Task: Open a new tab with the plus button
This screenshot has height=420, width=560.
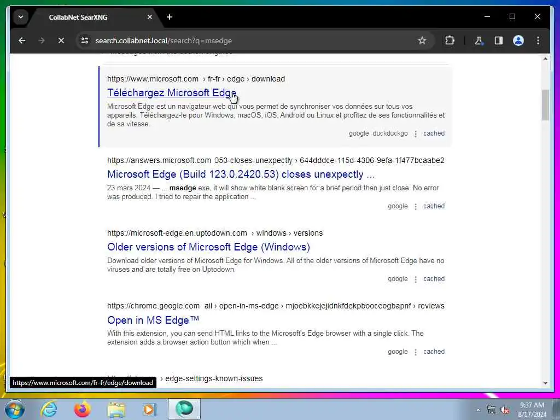Action: pyautogui.click(x=170, y=17)
